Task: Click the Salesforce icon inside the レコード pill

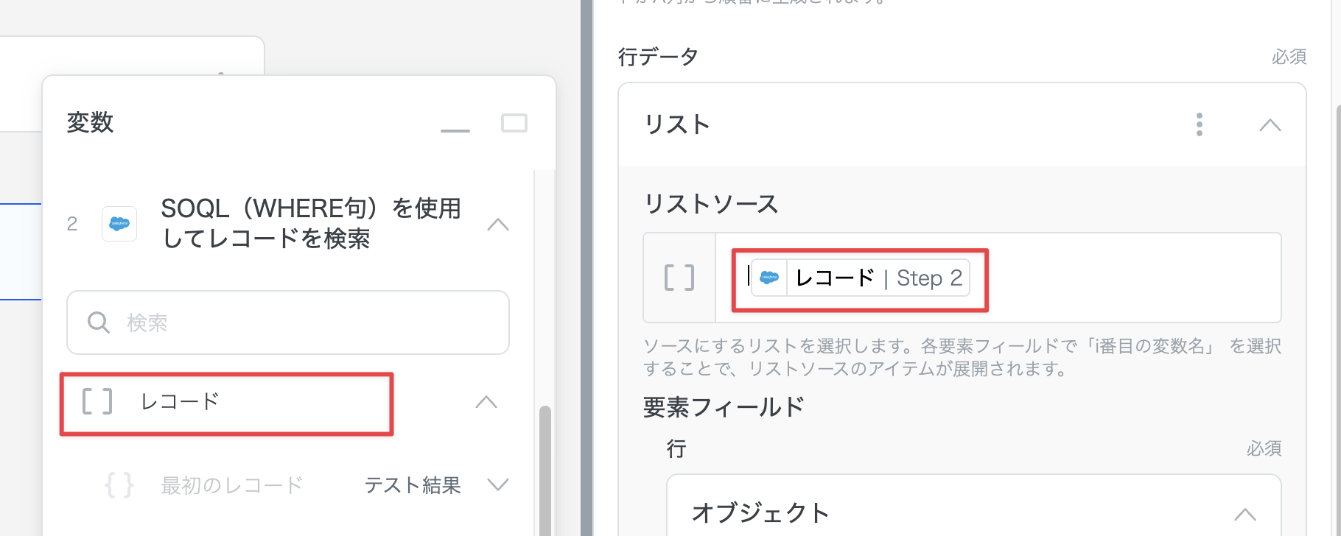Action: tap(769, 278)
